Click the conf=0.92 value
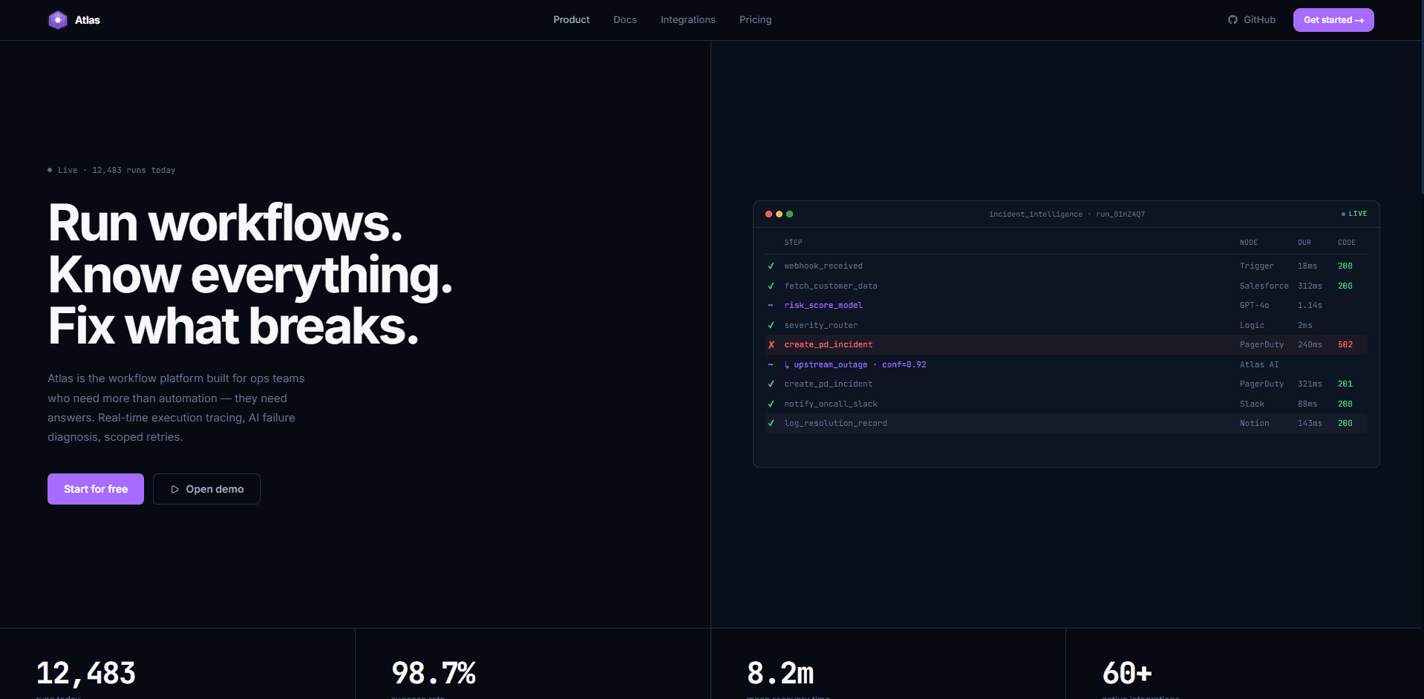Viewport: 1424px width, 699px height. click(x=904, y=365)
